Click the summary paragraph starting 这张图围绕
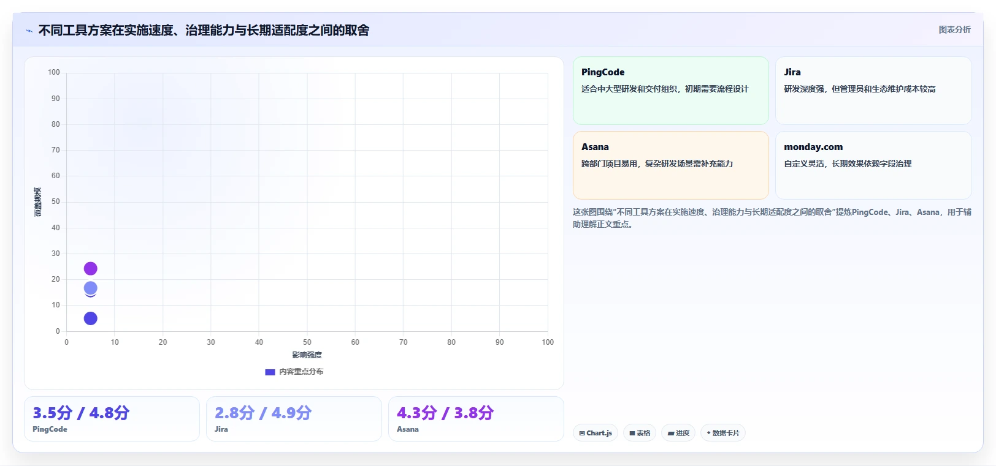This screenshot has width=996, height=466. tap(772, 218)
